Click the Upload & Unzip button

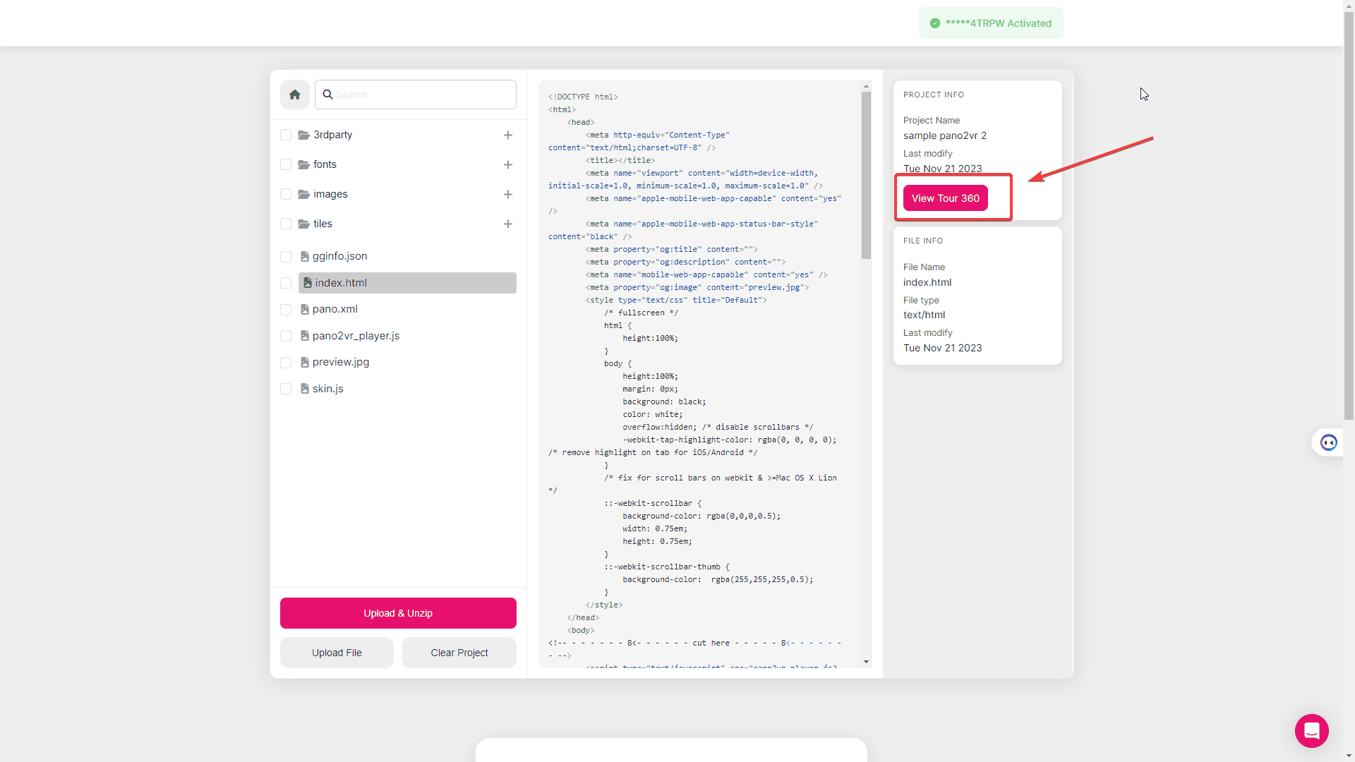tap(398, 613)
